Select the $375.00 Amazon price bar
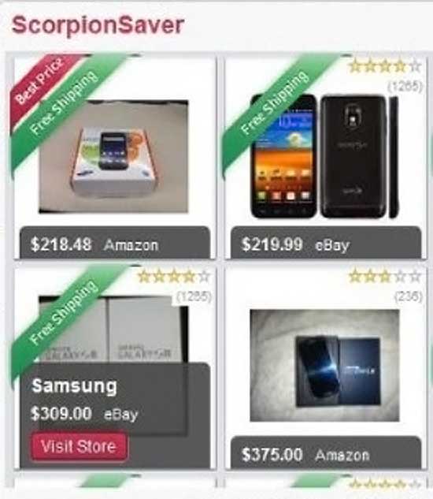 click(326, 452)
